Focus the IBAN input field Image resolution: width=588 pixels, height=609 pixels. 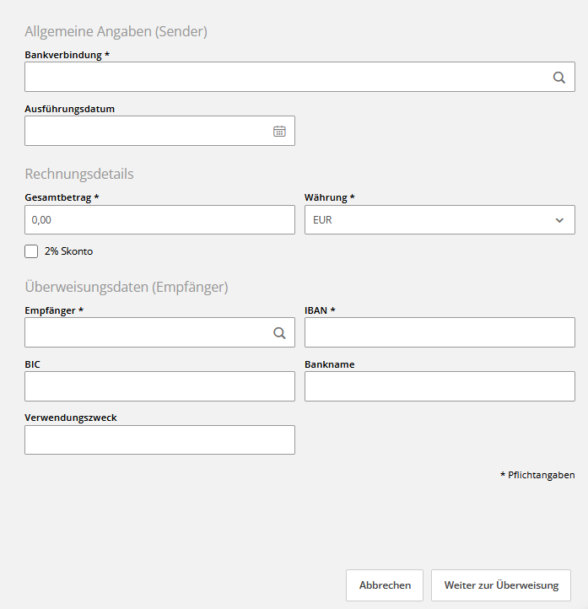click(440, 332)
